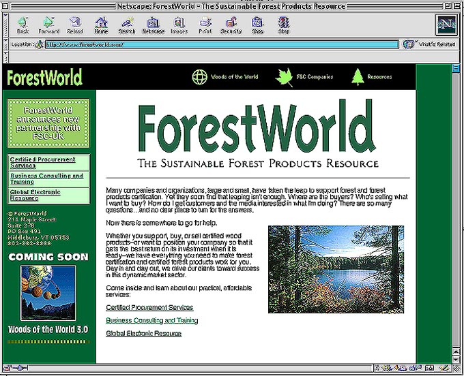
Task: Click the Stop loading button
Action: (283, 25)
